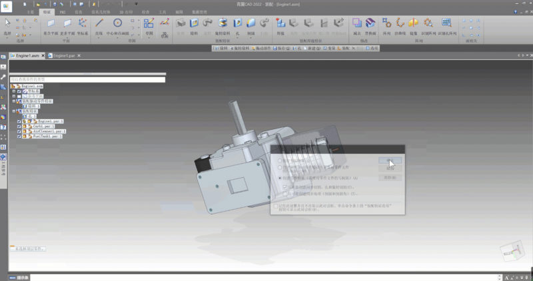This screenshot has width=533, height=281.
Task: Select the 孔 (Hole) tool icon
Action: coord(237,24)
